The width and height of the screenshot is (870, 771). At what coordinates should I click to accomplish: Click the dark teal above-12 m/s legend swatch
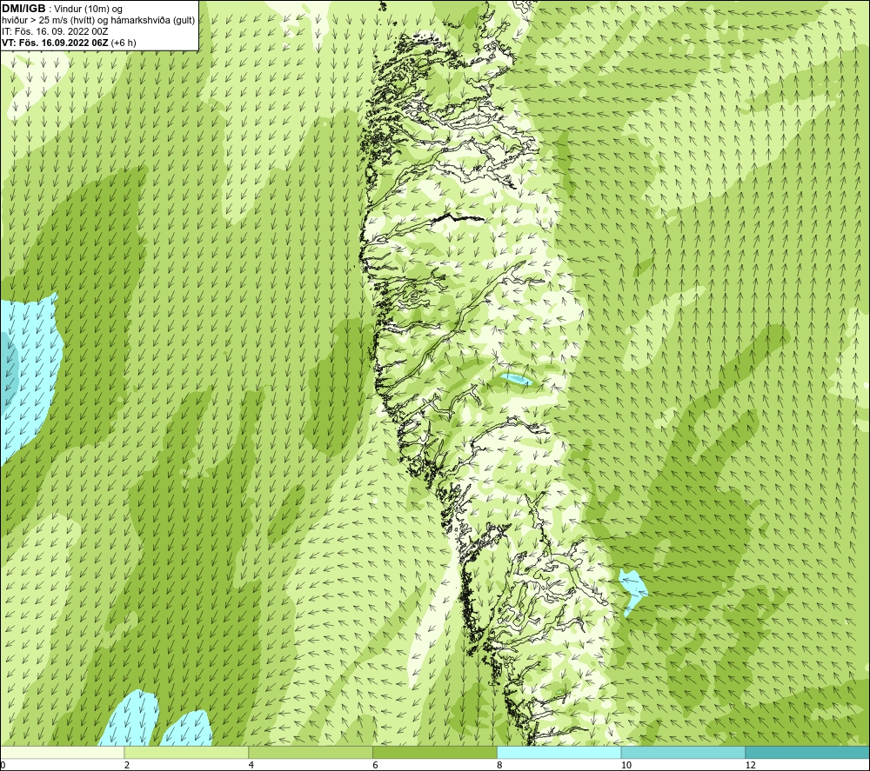(x=808, y=752)
